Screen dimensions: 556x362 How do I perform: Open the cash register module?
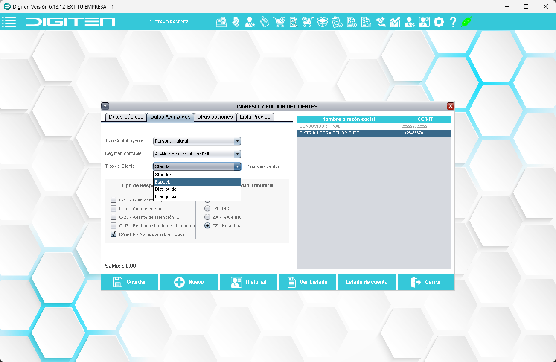point(221,22)
